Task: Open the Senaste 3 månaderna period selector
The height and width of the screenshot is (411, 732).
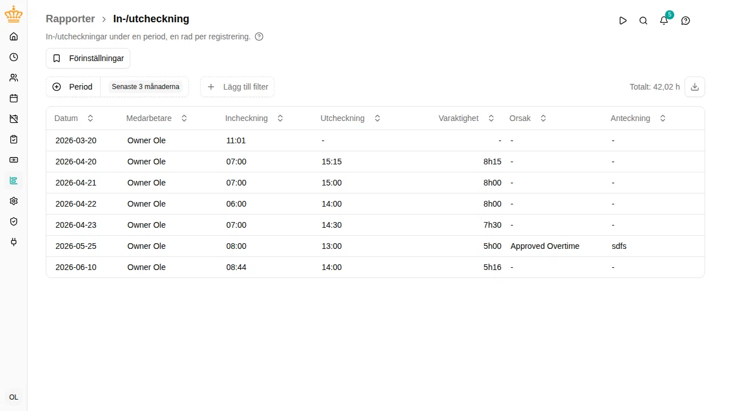Action: [x=145, y=87]
